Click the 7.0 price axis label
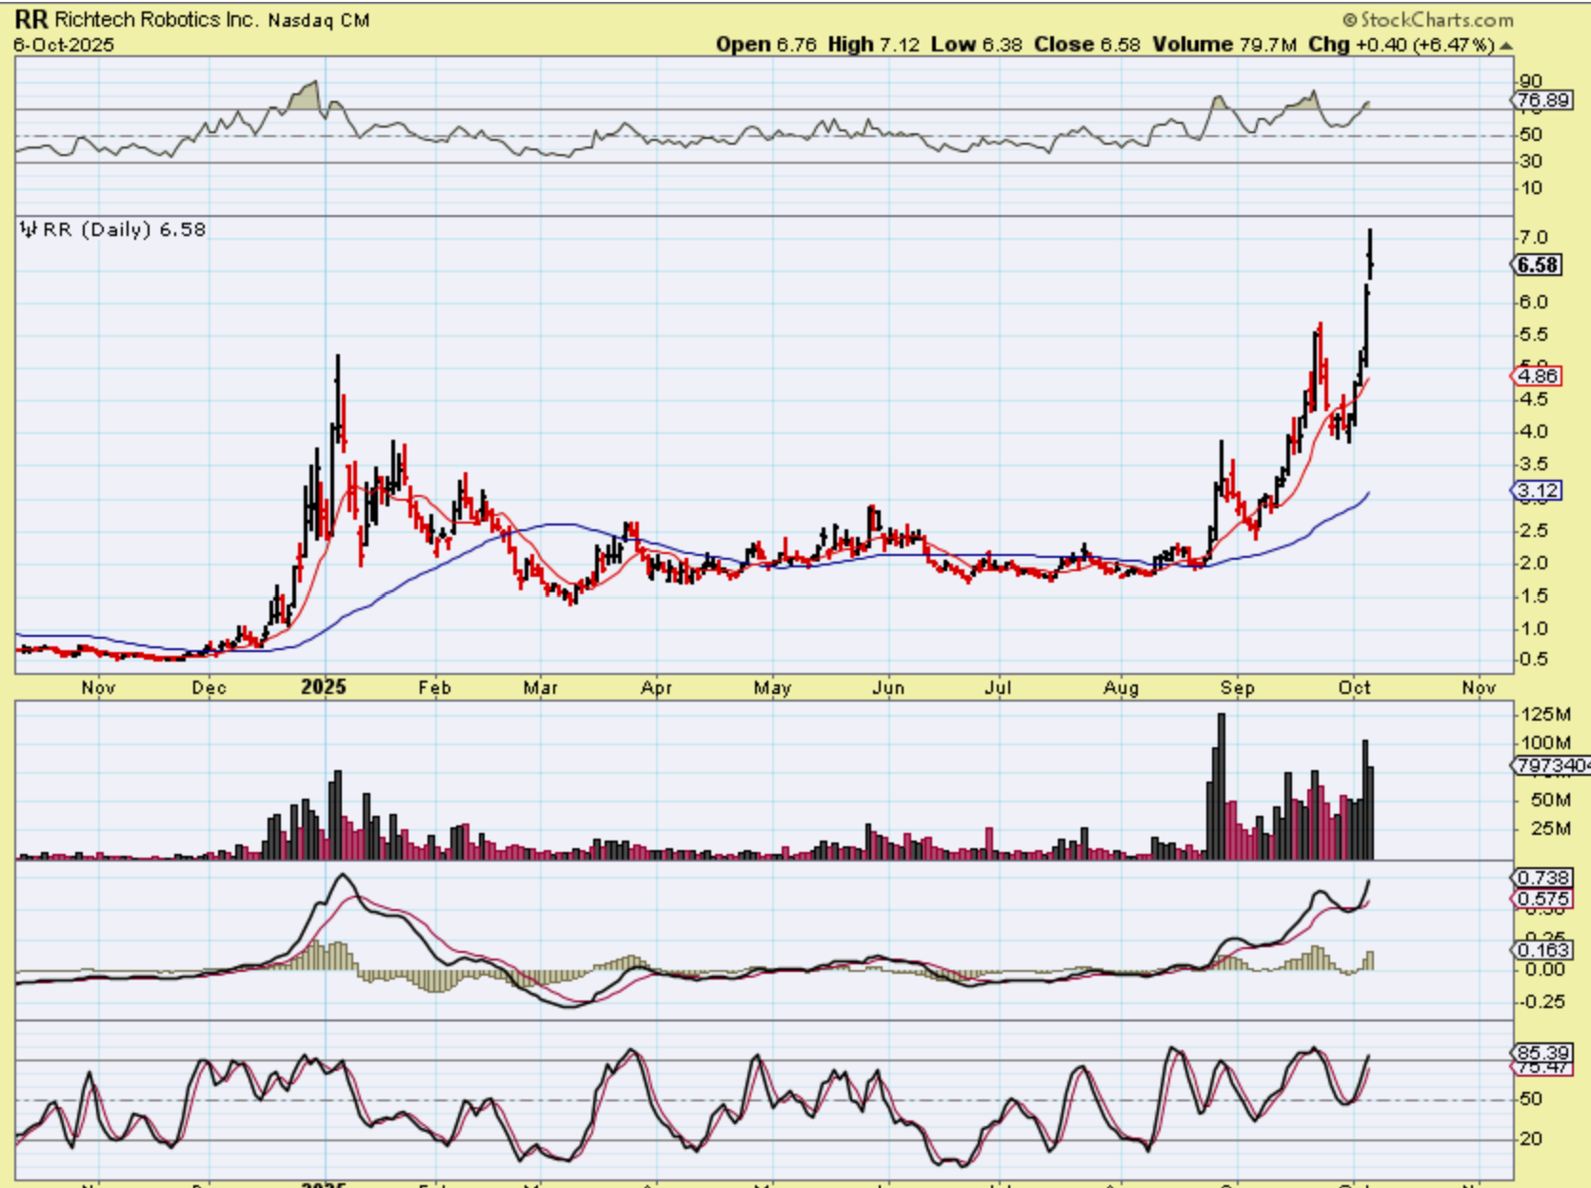Image resolution: width=1591 pixels, height=1188 pixels. [x=1534, y=237]
